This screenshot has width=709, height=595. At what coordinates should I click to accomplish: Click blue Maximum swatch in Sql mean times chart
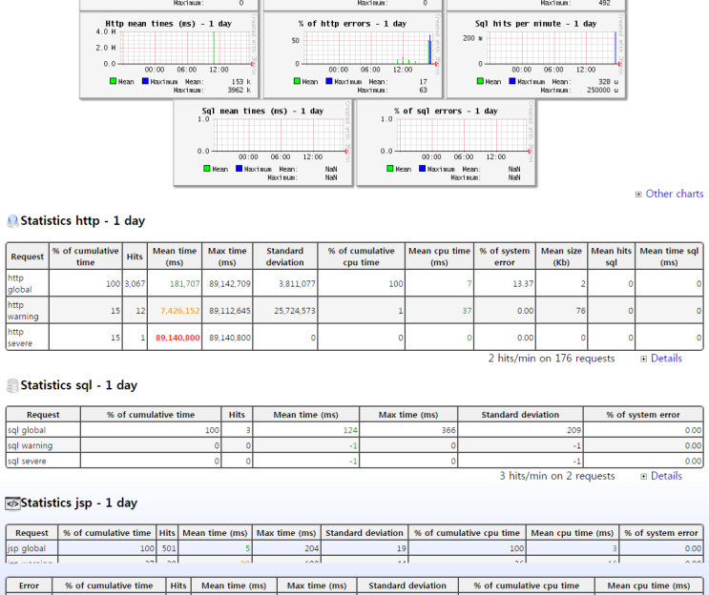[x=240, y=169]
